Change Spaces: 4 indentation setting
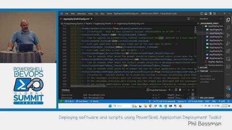 (x=182, y=101)
